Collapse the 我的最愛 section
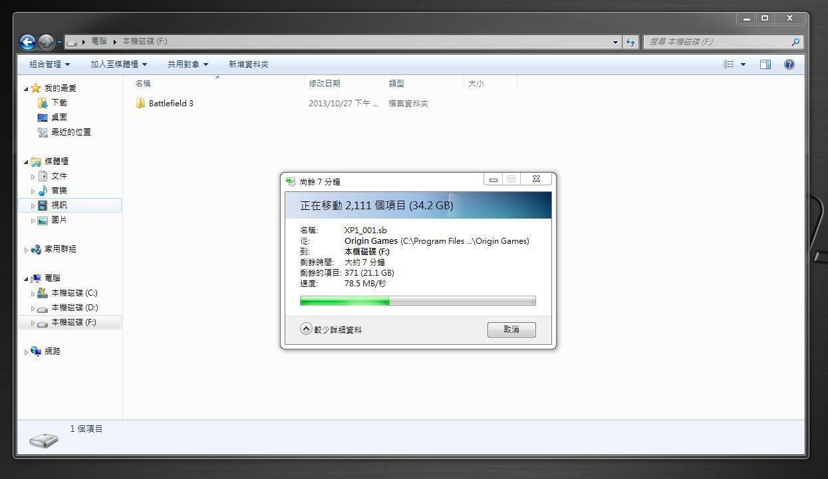 [26, 89]
